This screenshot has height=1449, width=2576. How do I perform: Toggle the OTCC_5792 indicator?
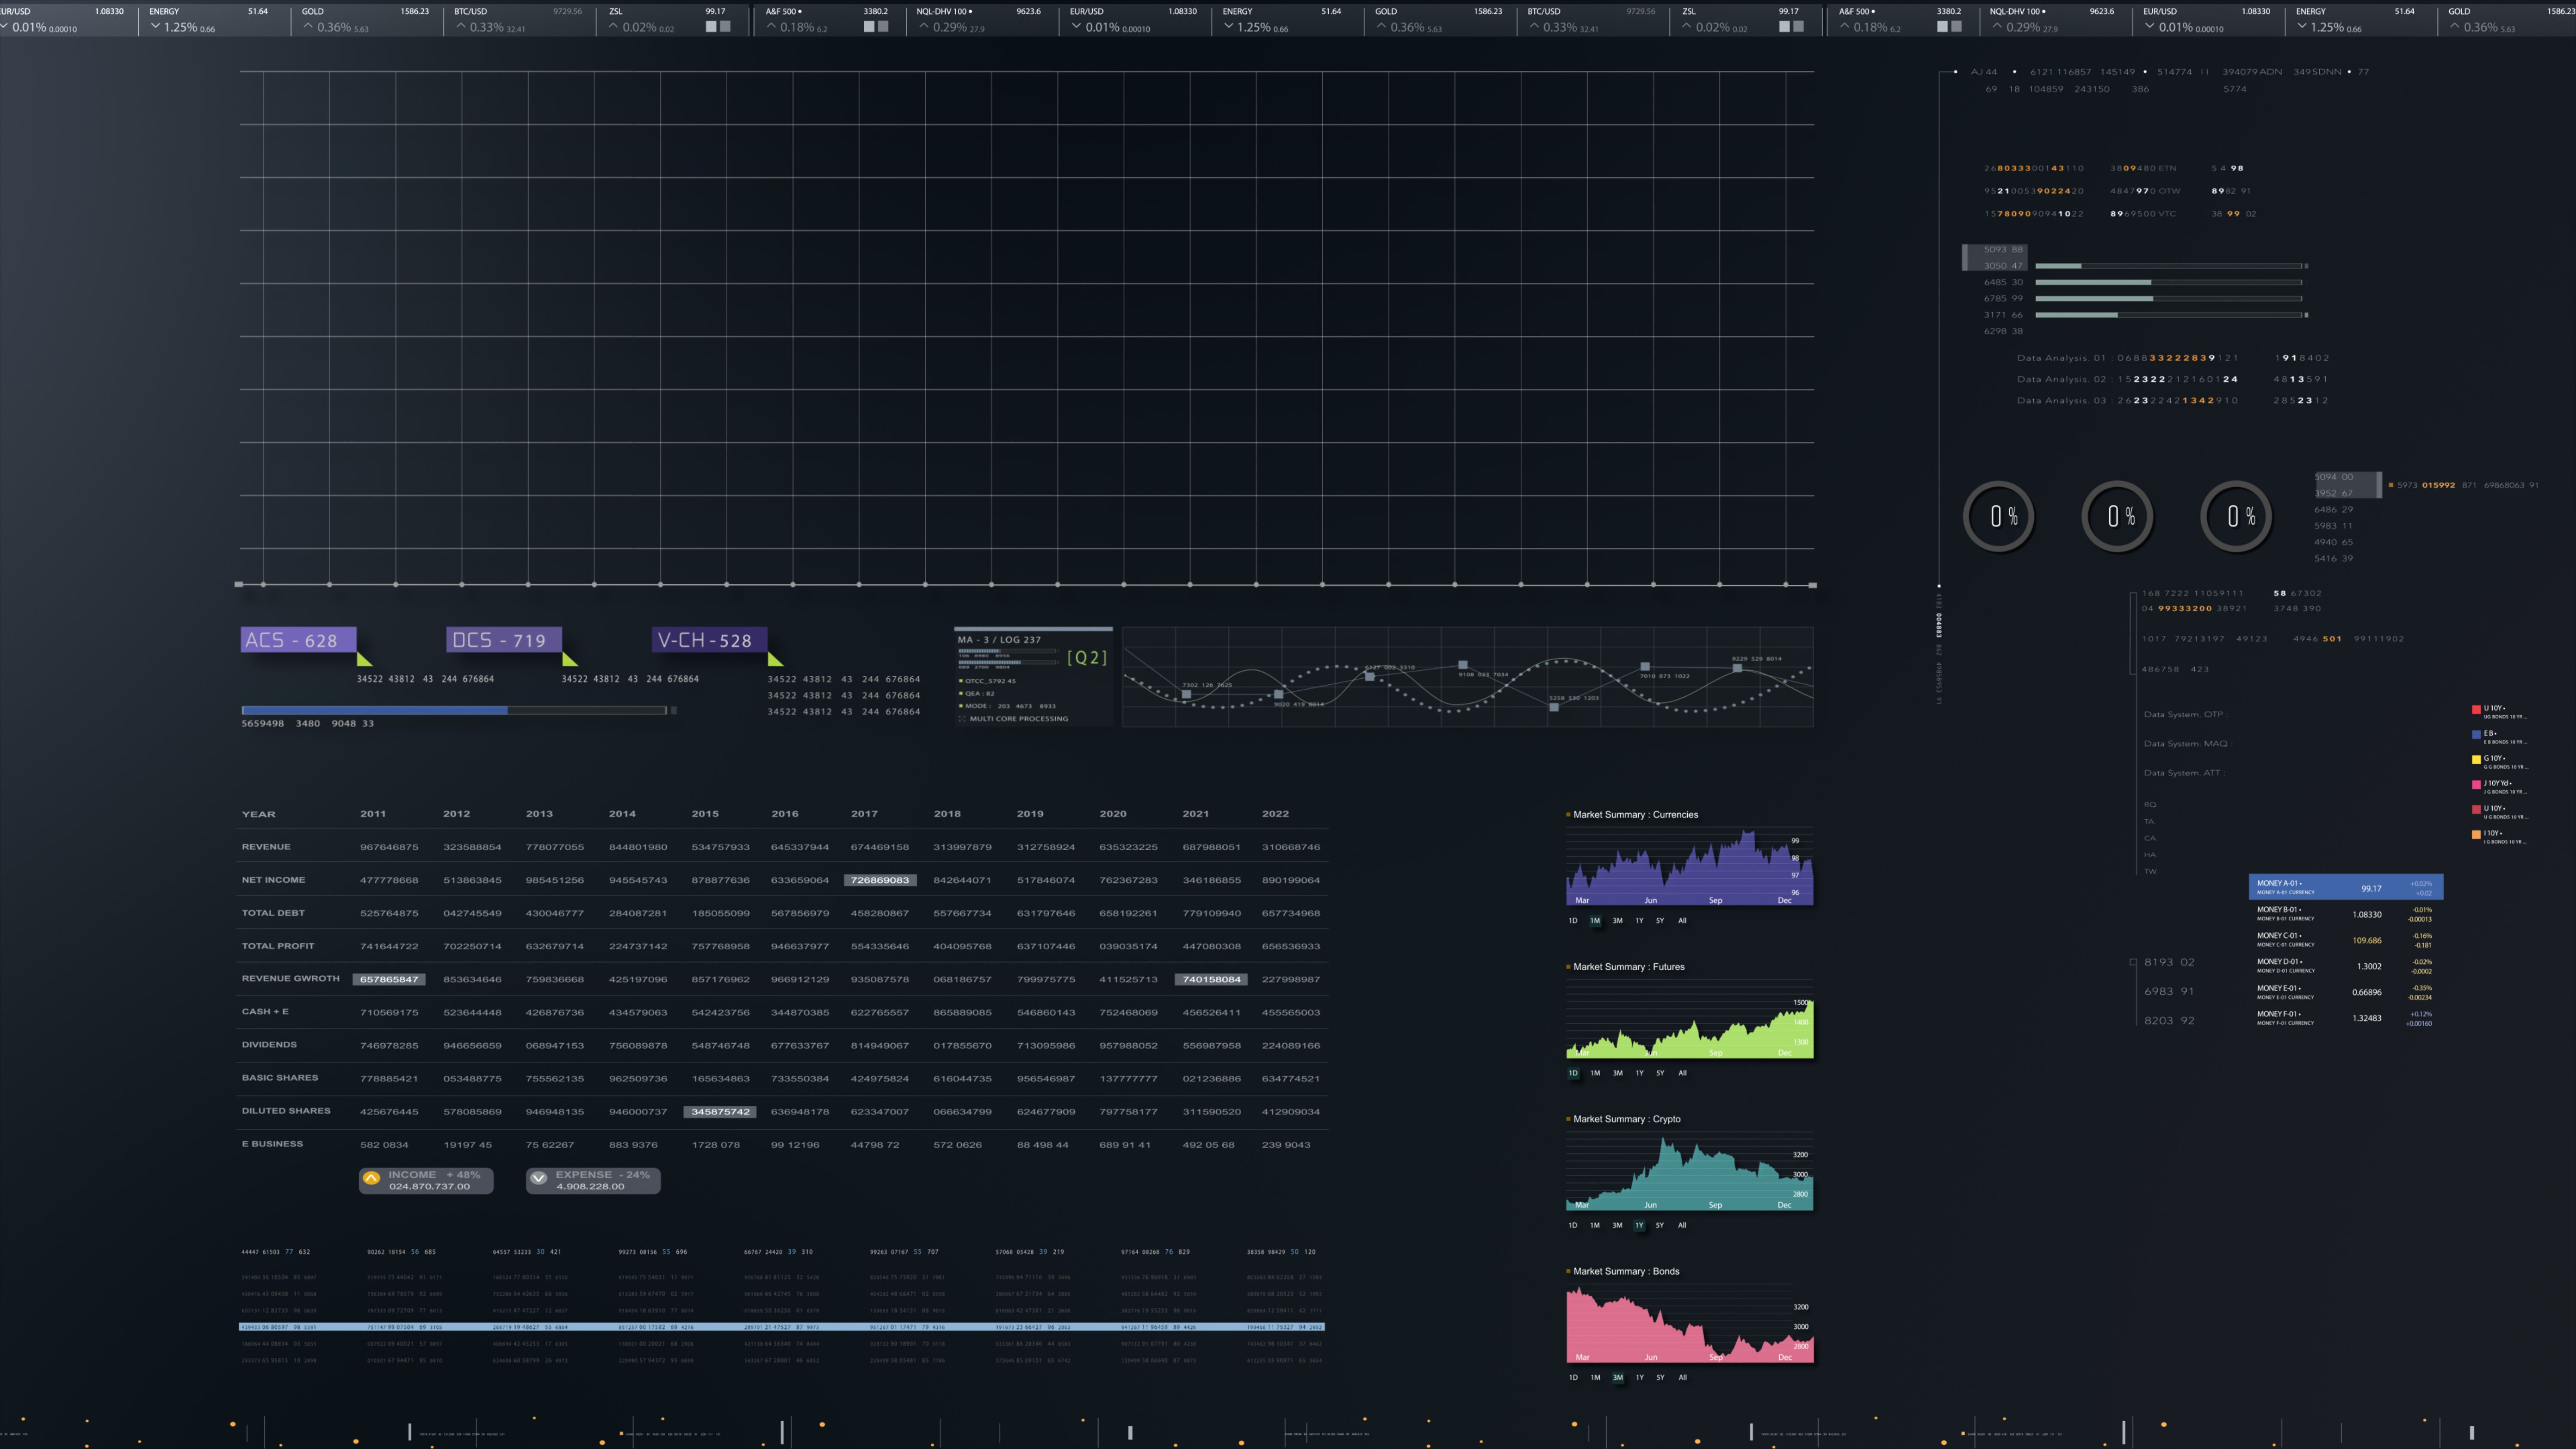[961, 681]
